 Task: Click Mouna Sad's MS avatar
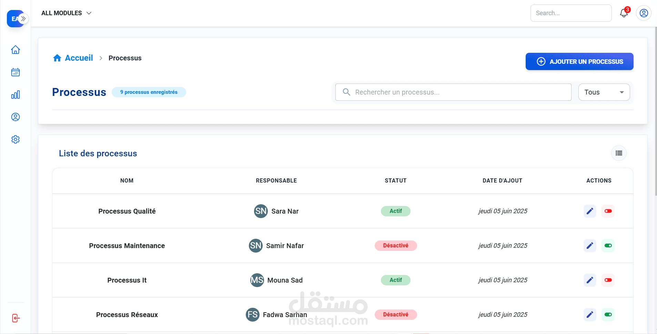pos(257,280)
